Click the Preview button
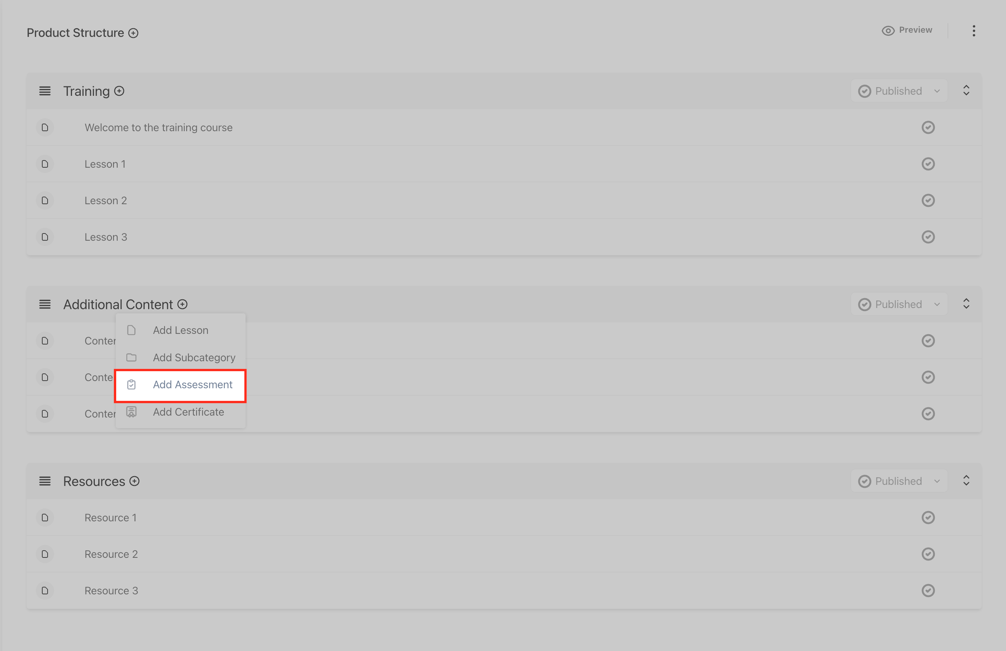The image size is (1006, 651). point(907,30)
